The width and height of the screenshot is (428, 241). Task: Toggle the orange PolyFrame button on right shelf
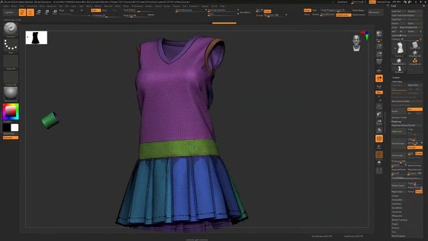point(379,139)
